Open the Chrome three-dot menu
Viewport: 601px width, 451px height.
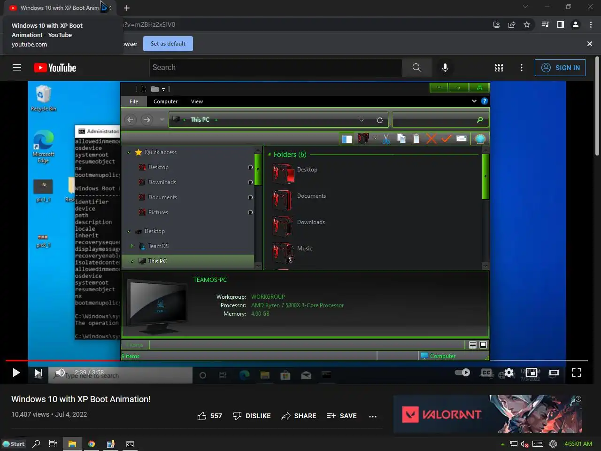[591, 24]
